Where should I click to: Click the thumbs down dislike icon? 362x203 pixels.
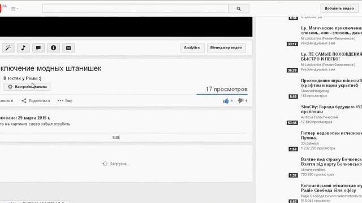[x=240, y=100]
